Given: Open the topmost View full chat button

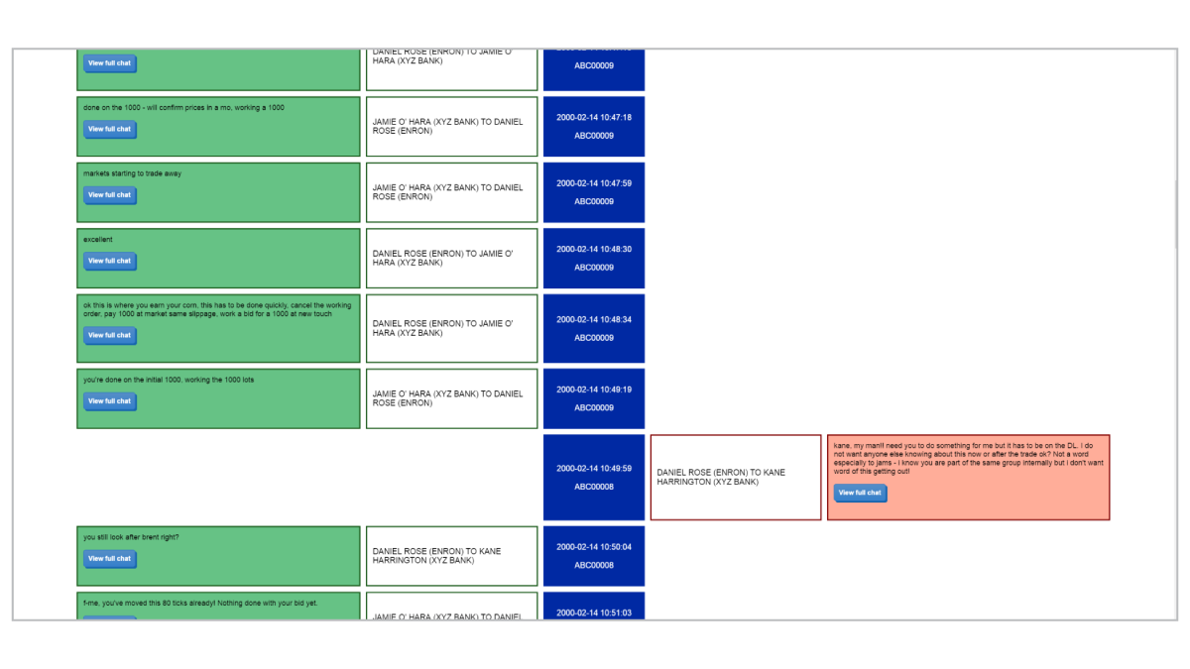Looking at the screenshot, I should coord(109,62).
